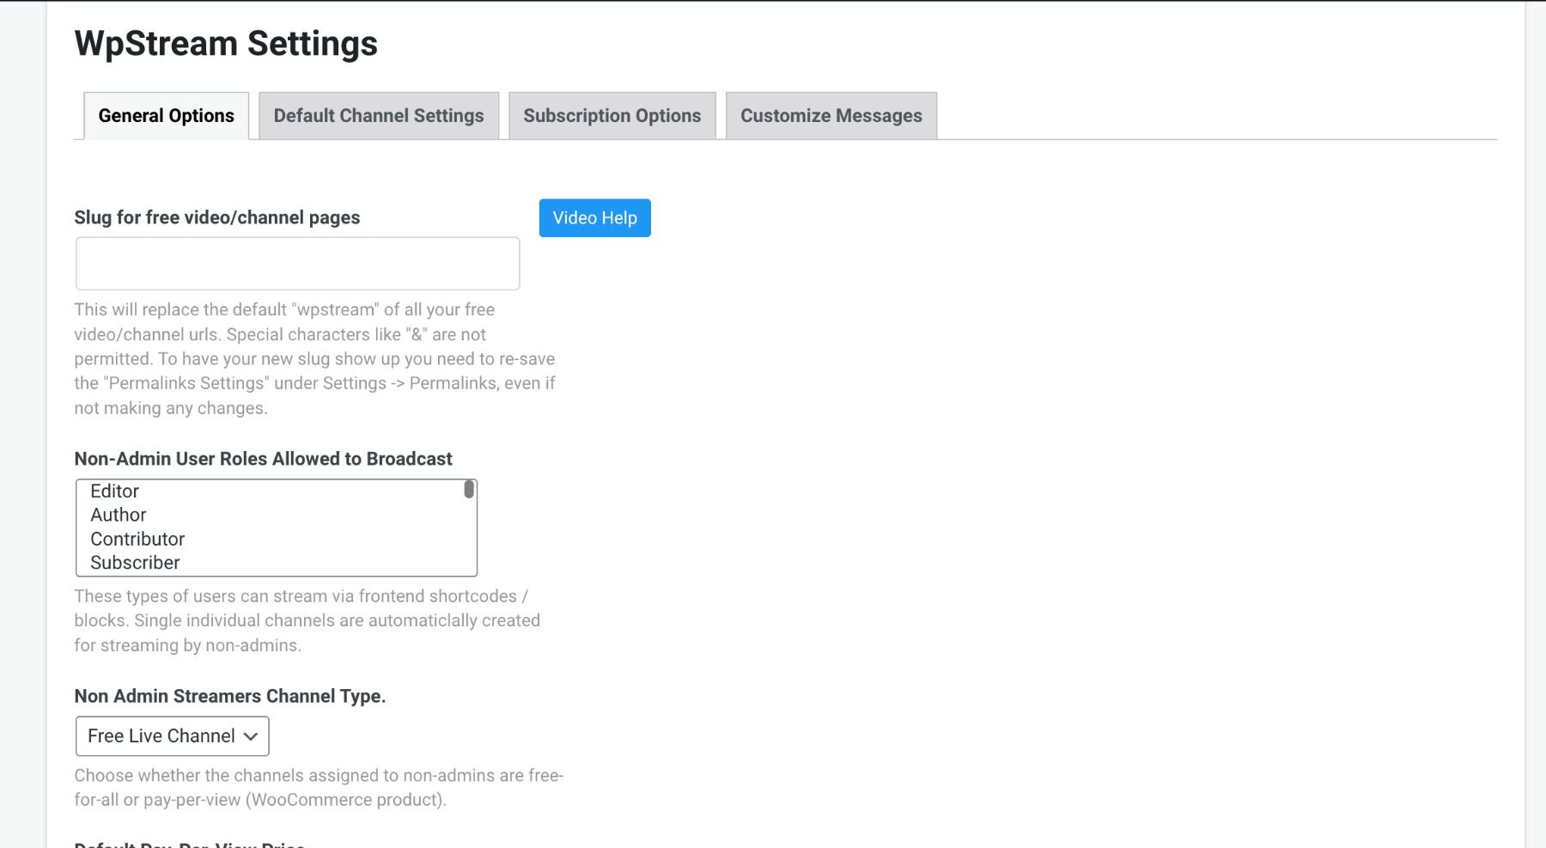Viewport: 1546px width, 848px height.
Task: Switch to the Default Channel Settings tab
Action: [378, 115]
